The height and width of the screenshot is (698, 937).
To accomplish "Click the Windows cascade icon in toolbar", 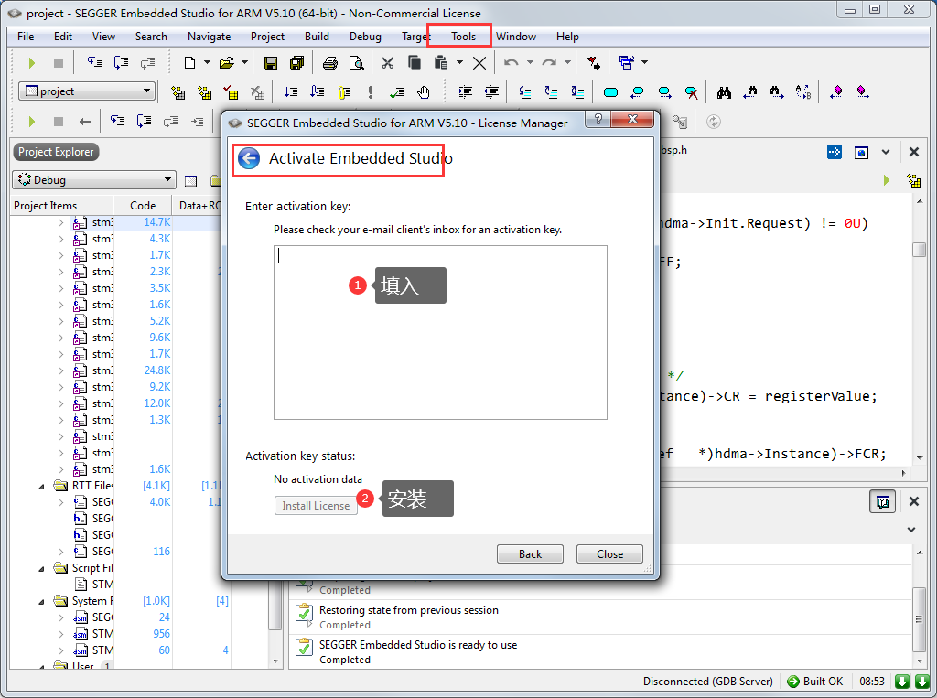I will [626, 63].
